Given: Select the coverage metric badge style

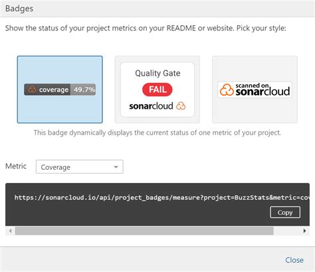Looking at the screenshot, I should 60,90.
